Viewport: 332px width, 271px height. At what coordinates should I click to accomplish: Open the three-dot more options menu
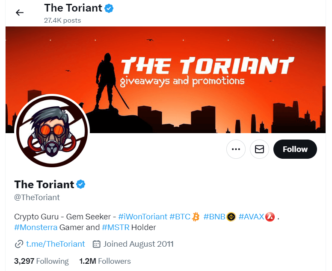pos(236,149)
